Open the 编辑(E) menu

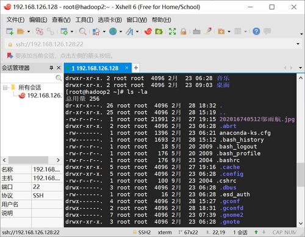[38, 20]
